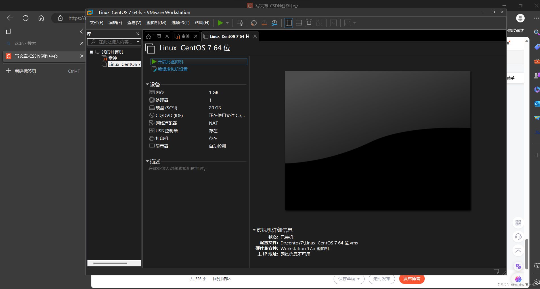Close the Linux CentOS 7 64 位 tab
This screenshot has width=540, height=289.
[255, 36]
